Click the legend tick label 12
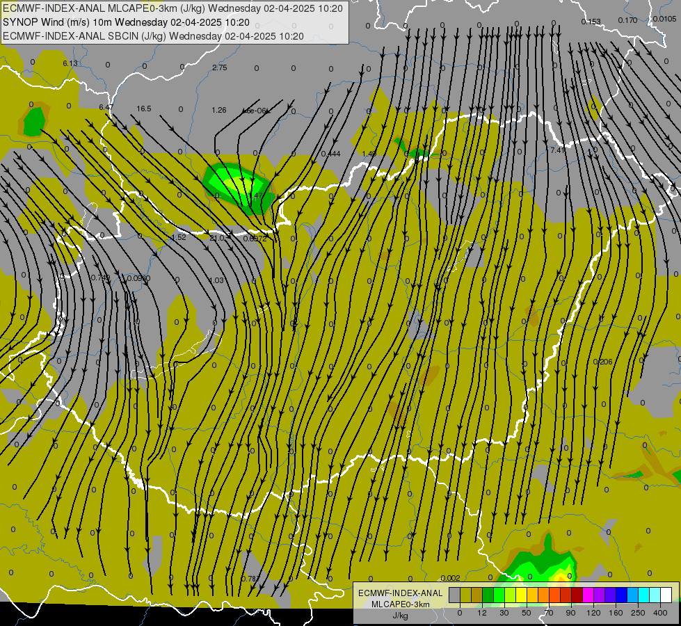This screenshot has height=626, width=681. point(481,613)
